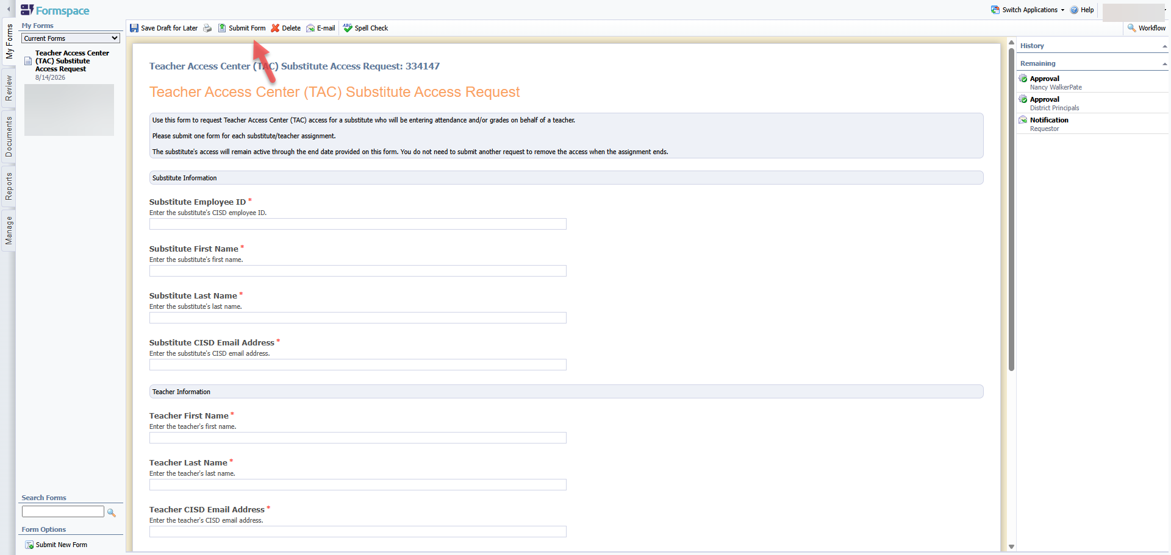Switch to the My Forms side tab
The height and width of the screenshot is (555, 1171).
point(9,41)
